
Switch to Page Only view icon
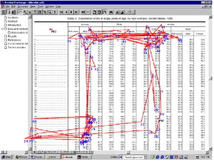tap(3, 12)
